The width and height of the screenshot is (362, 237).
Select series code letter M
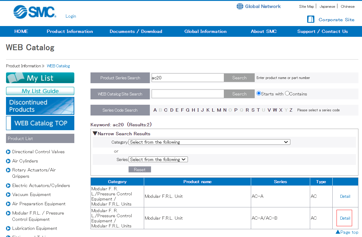219,110
